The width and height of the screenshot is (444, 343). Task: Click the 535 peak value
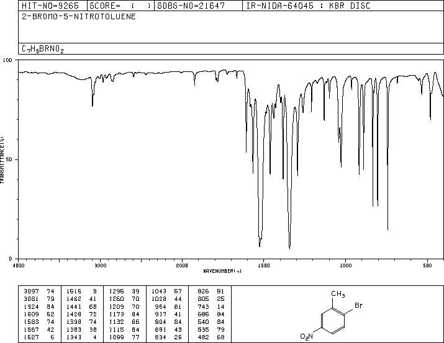(x=203, y=329)
